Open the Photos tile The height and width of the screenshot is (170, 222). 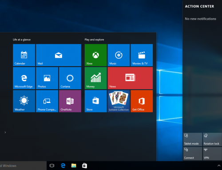point(47,78)
